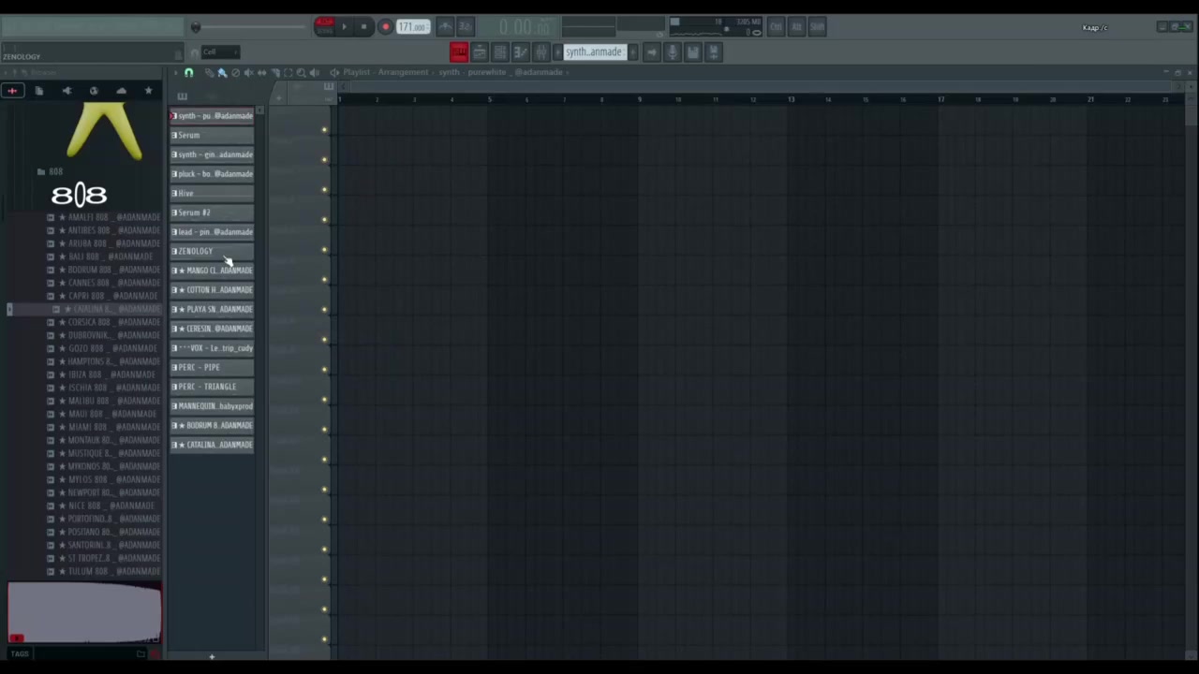The height and width of the screenshot is (674, 1199).
Task: Select the Paint brush tool
Action: tap(222, 72)
